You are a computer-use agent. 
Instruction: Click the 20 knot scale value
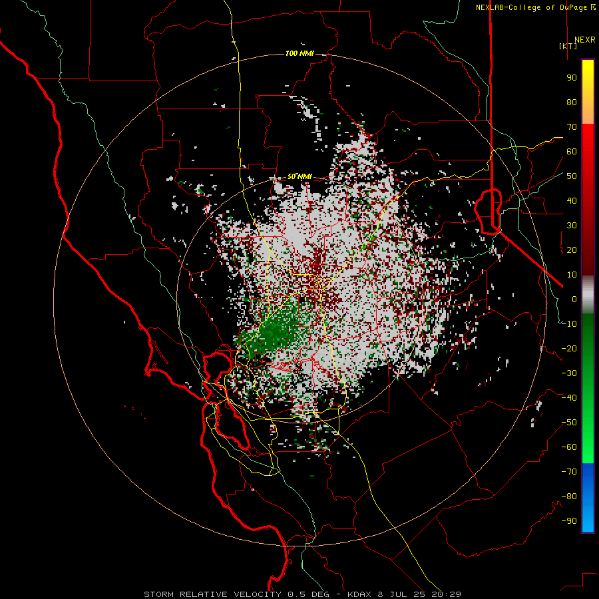[572, 250]
